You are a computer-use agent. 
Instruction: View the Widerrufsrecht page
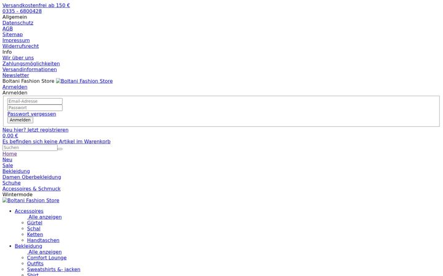click(x=21, y=46)
